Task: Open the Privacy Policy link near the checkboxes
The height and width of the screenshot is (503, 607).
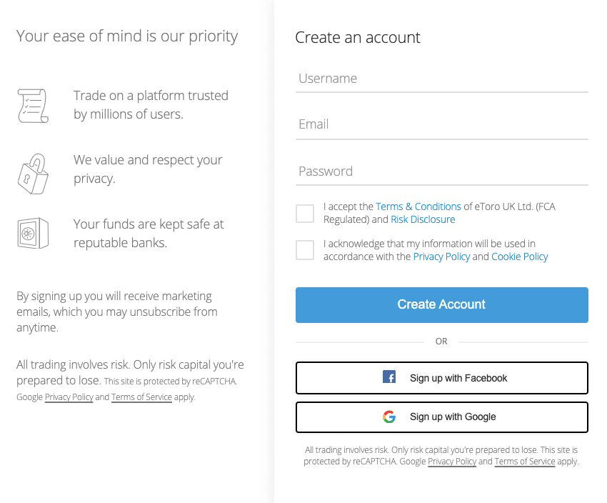Action: 441,256
